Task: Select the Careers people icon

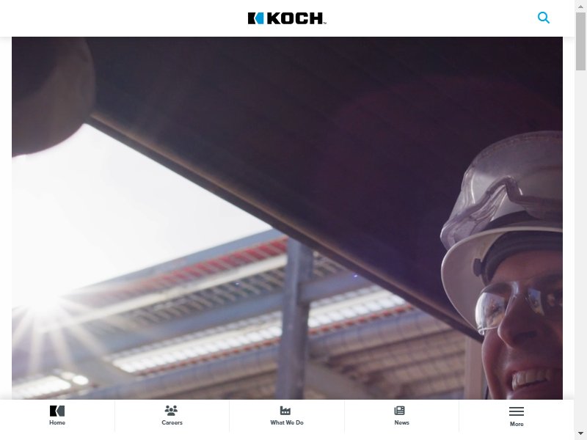Action: point(172,411)
